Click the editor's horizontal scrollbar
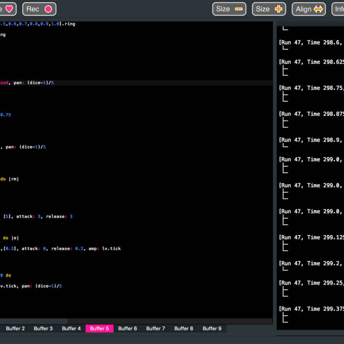Image resolution: width=344 pixels, height=344 pixels. [x=34, y=321]
